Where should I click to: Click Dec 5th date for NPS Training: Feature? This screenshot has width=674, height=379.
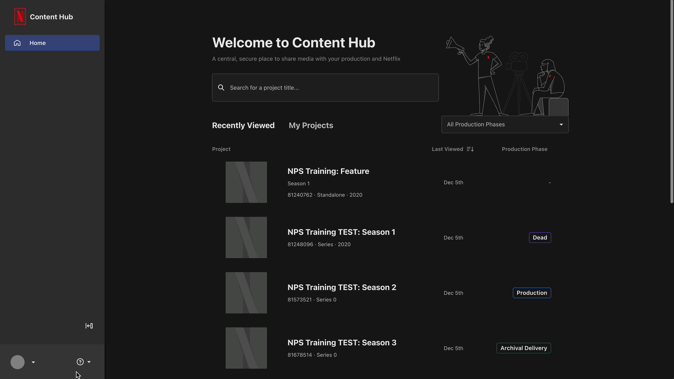tap(453, 182)
